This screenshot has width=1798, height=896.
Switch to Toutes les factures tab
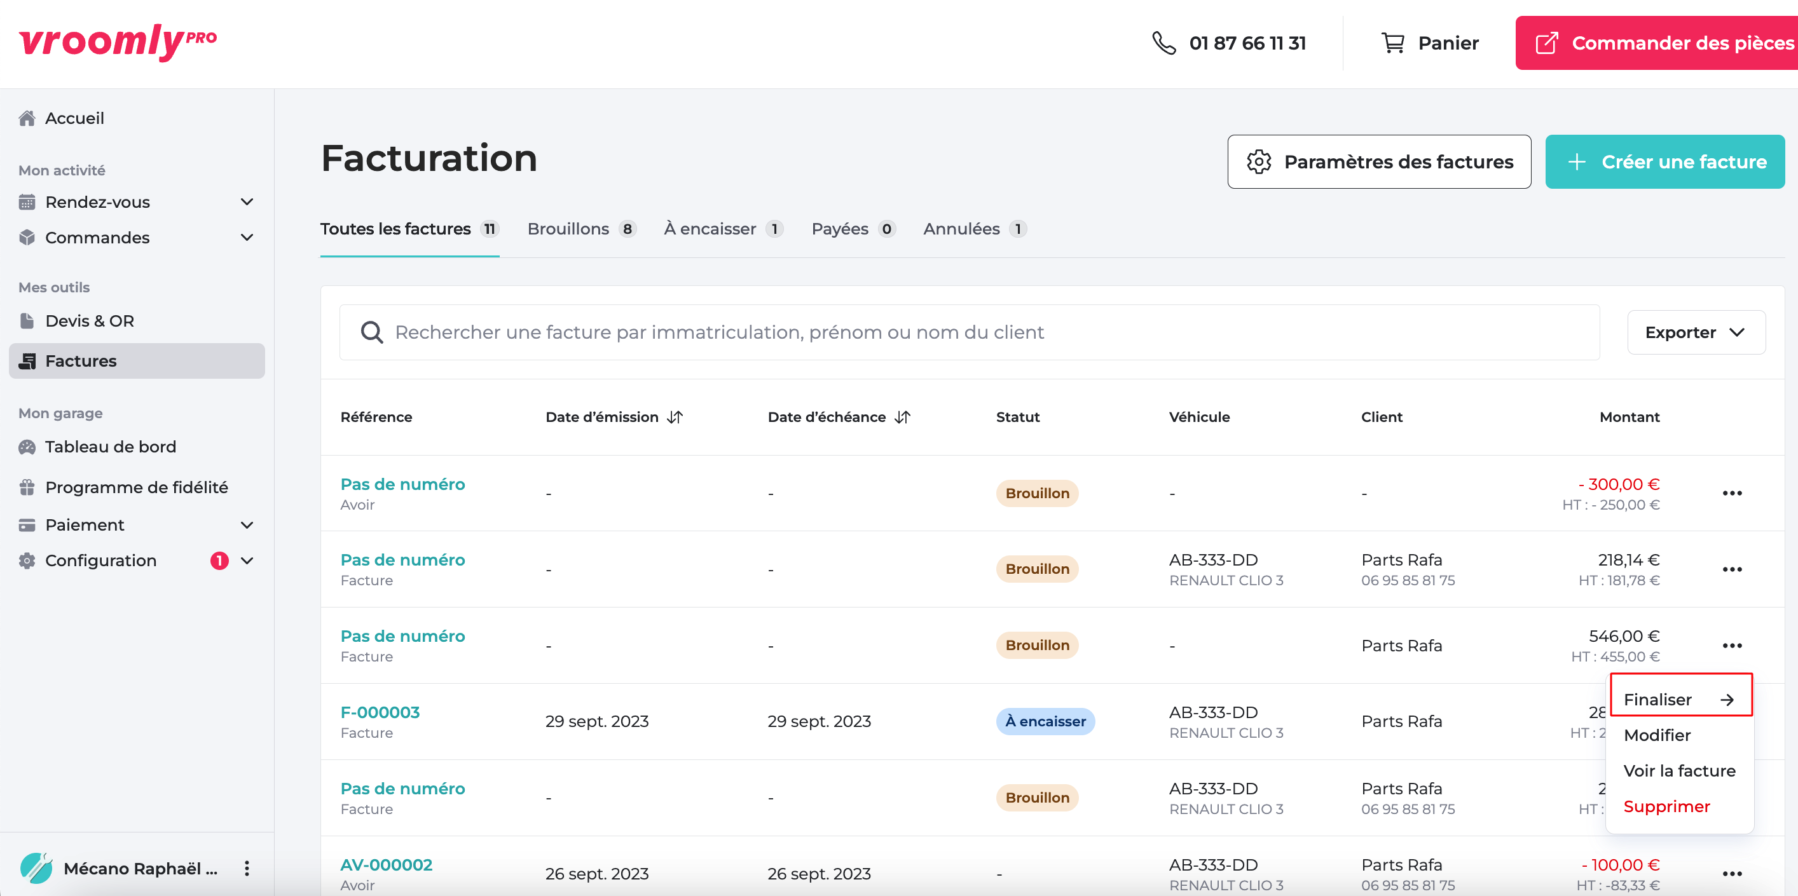tap(409, 229)
